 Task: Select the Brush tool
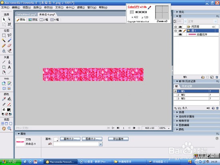(x=9, y=40)
